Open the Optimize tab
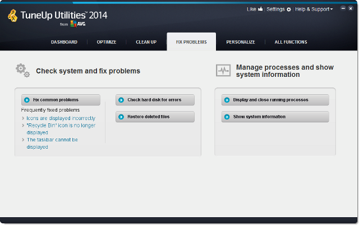Viewport: 359px width, 225px height. coord(107,42)
